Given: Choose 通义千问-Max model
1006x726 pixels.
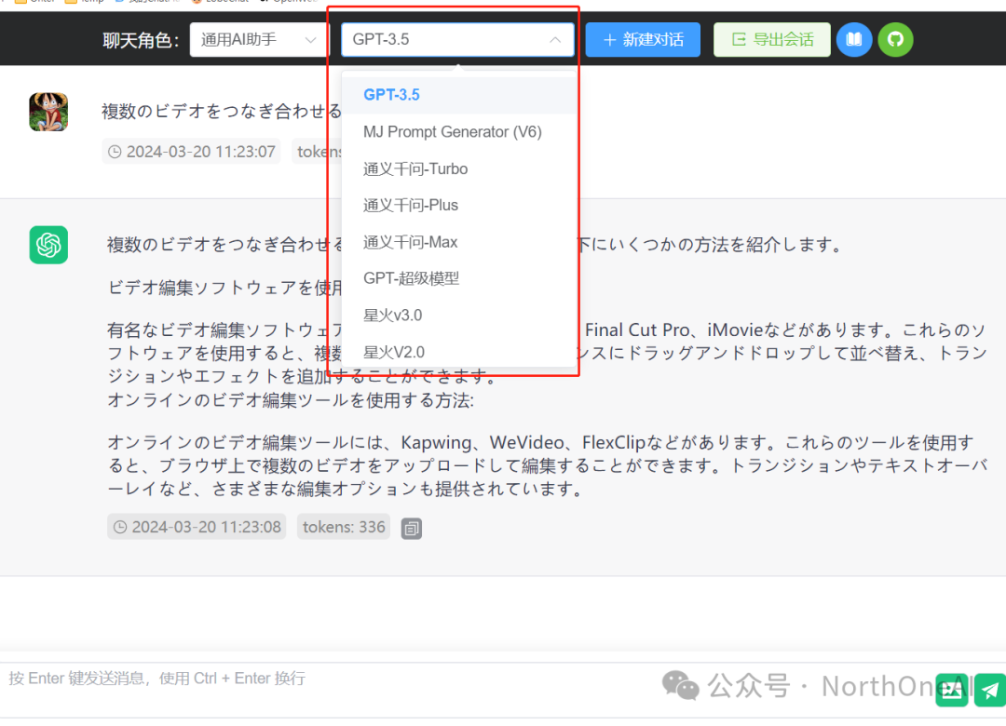Looking at the screenshot, I should click(458, 242).
